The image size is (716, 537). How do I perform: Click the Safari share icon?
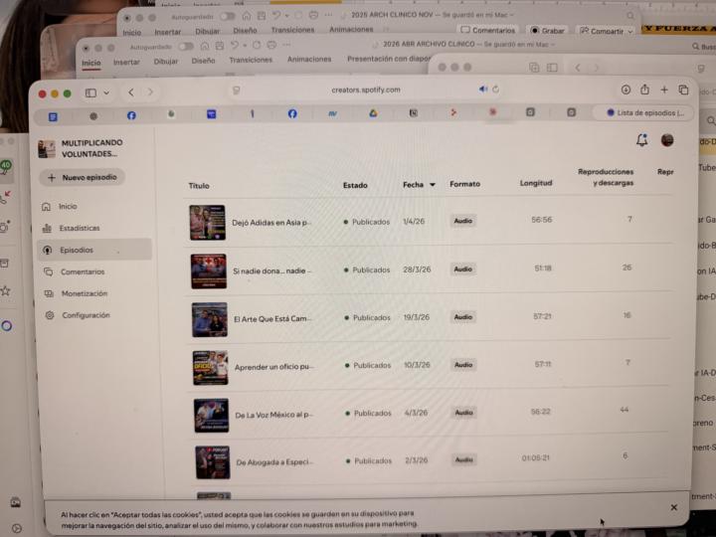pyautogui.click(x=644, y=89)
